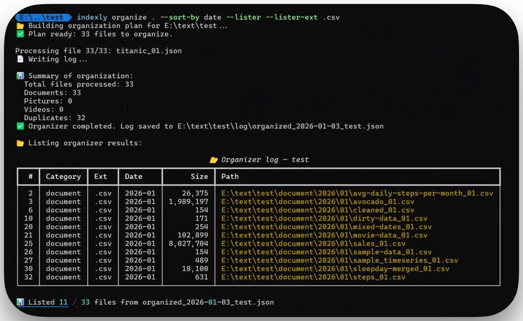Image resolution: width=523 pixels, height=321 pixels.
Task: Click the green checkmark beside Organizer completed
Action: coord(20,126)
